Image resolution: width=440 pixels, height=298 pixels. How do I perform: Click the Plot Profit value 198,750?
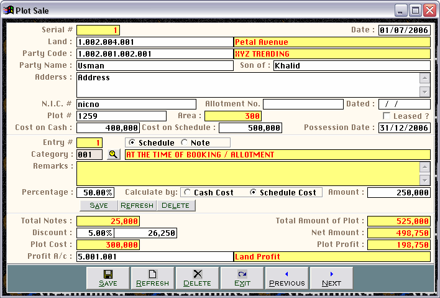point(399,244)
